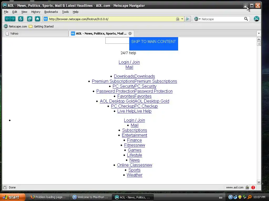Open the Live Help link
This screenshot has width=269, height=201.
click(134, 111)
